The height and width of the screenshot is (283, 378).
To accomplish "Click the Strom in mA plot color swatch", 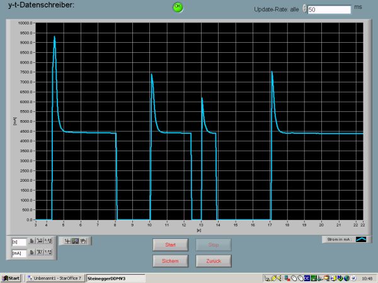I will [x=361, y=240].
